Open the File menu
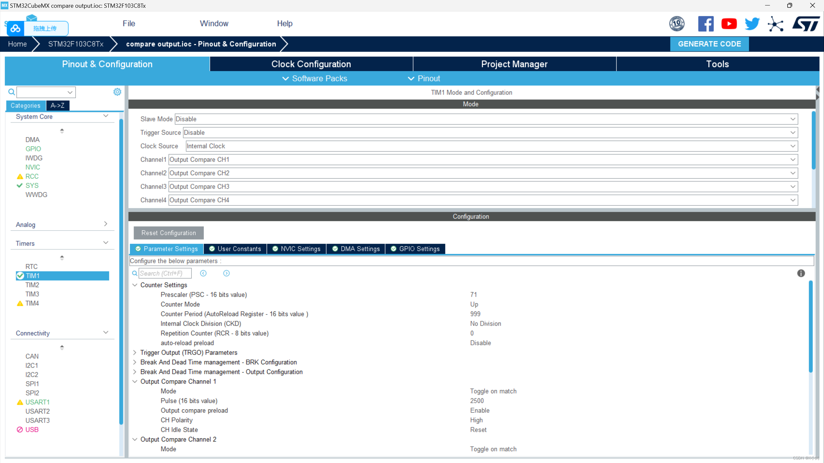824x463 pixels. pyautogui.click(x=129, y=23)
